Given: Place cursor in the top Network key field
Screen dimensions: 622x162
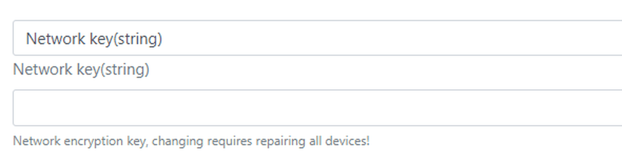Looking at the screenshot, I should (x=317, y=38).
